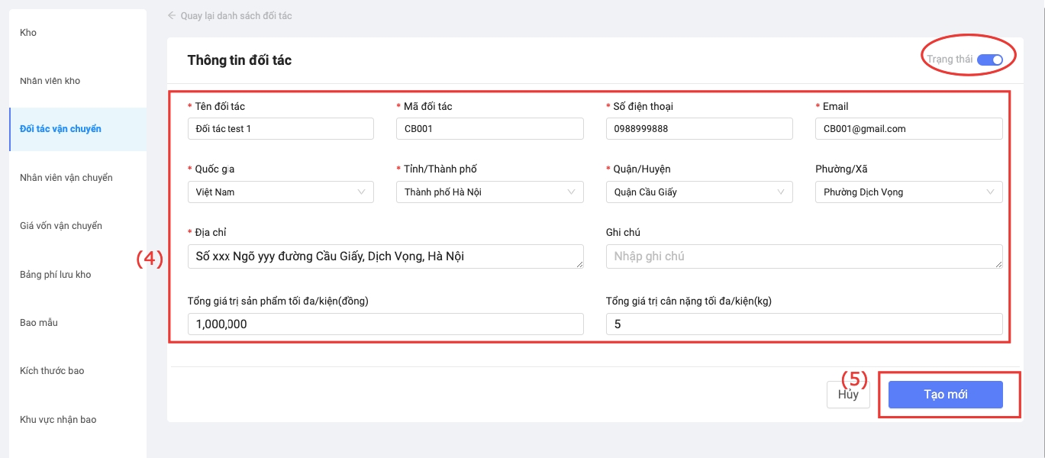Expand the Phường/Xã dropdown

pos(908,192)
